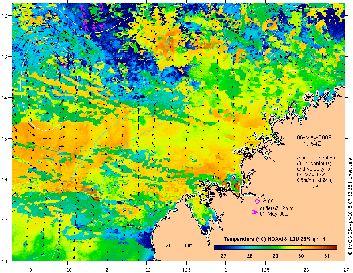The width and height of the screenshot is (353, 273).
Task: Click the 'Altimetric sealevel' text
Action: [317, 158]
